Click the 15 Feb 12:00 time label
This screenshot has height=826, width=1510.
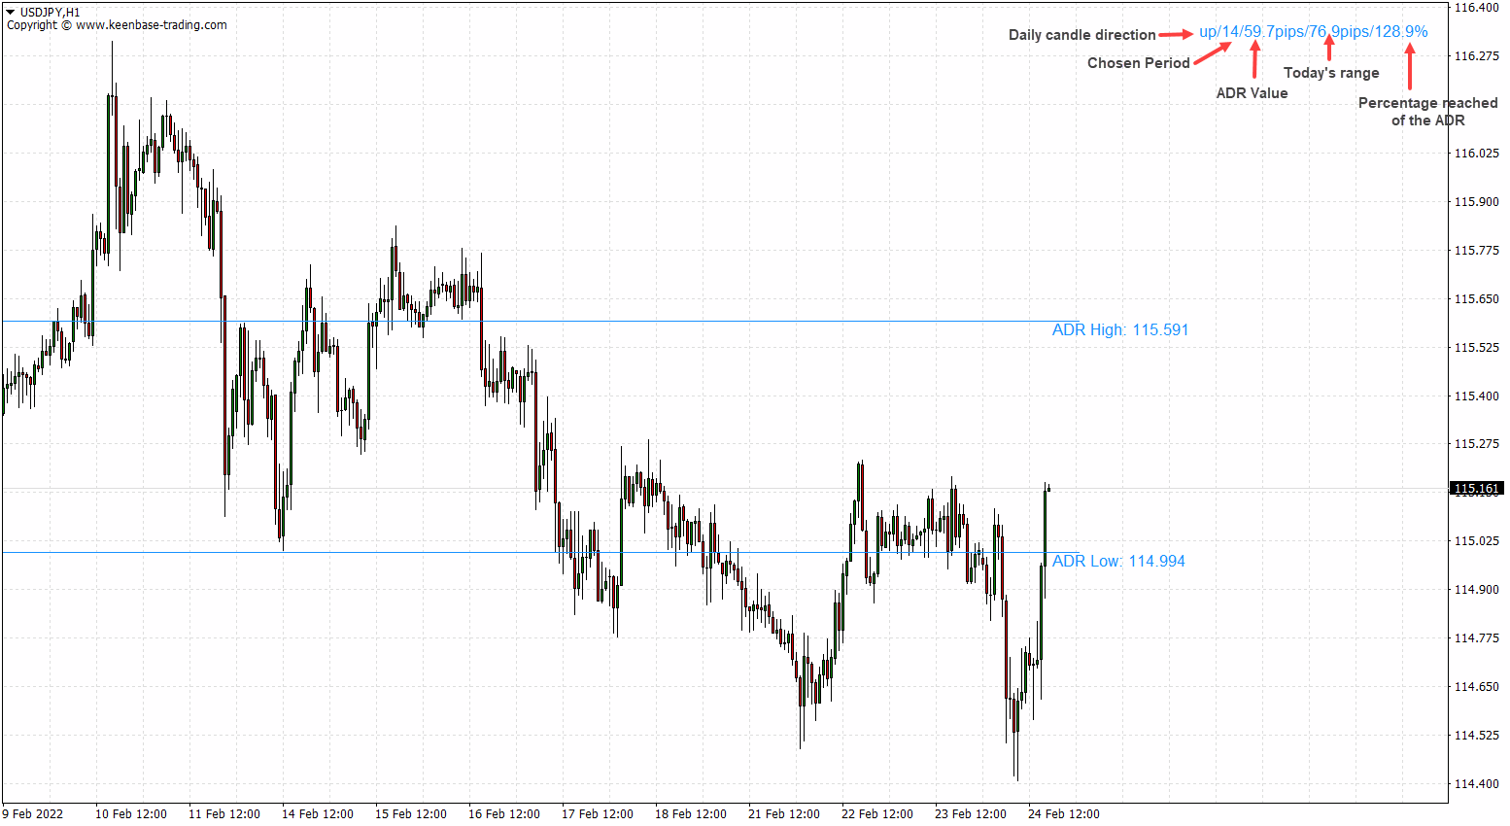coord(411,814)
